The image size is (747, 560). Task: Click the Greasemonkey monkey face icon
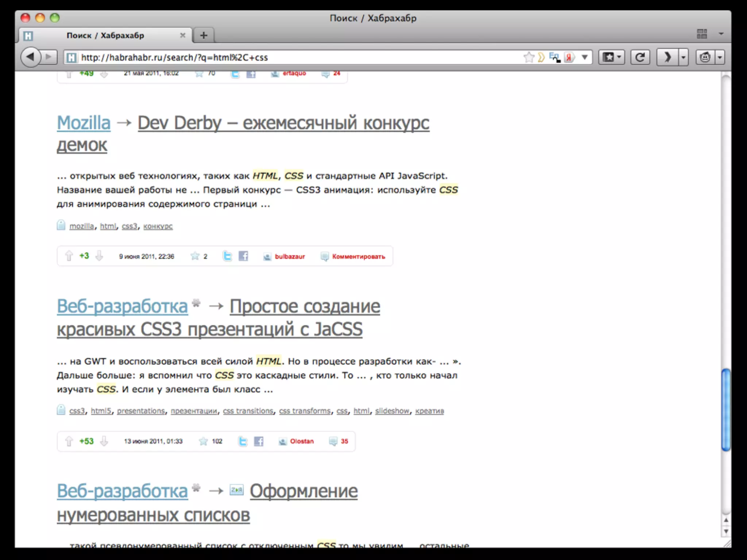(705, 57)
